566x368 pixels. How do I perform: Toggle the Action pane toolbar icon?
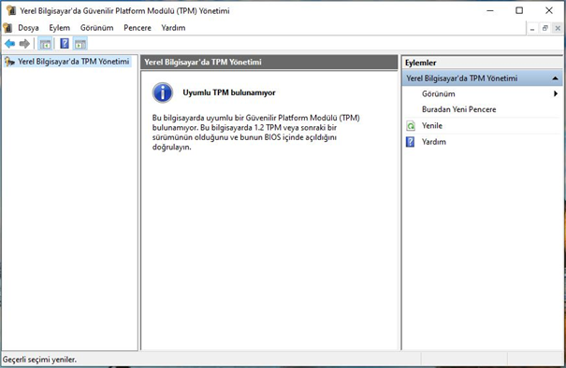point(80,44)
